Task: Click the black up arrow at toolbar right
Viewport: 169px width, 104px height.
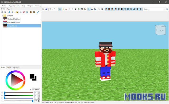Action: coord(164,9)
